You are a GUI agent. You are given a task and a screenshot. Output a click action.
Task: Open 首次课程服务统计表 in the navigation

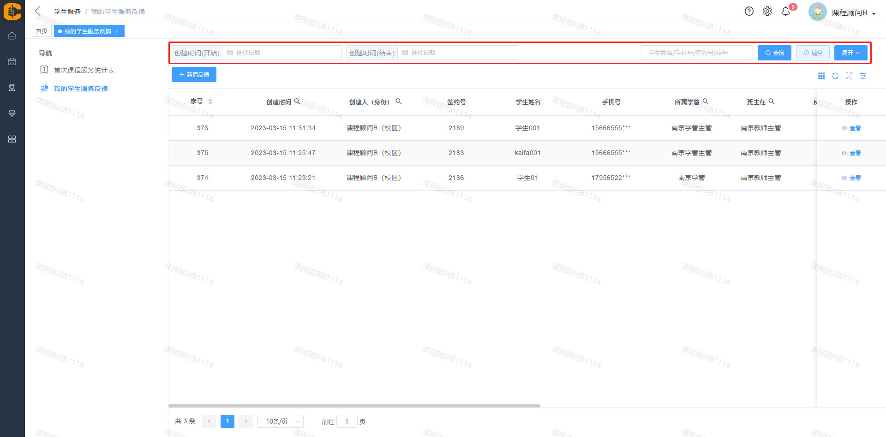84,70
